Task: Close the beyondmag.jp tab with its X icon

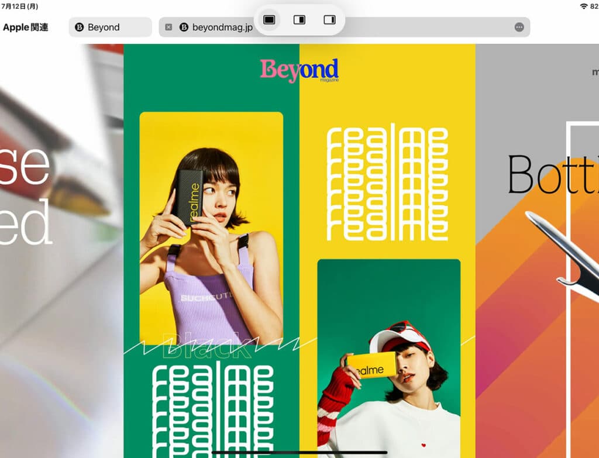Action: [x=168, y=27]
